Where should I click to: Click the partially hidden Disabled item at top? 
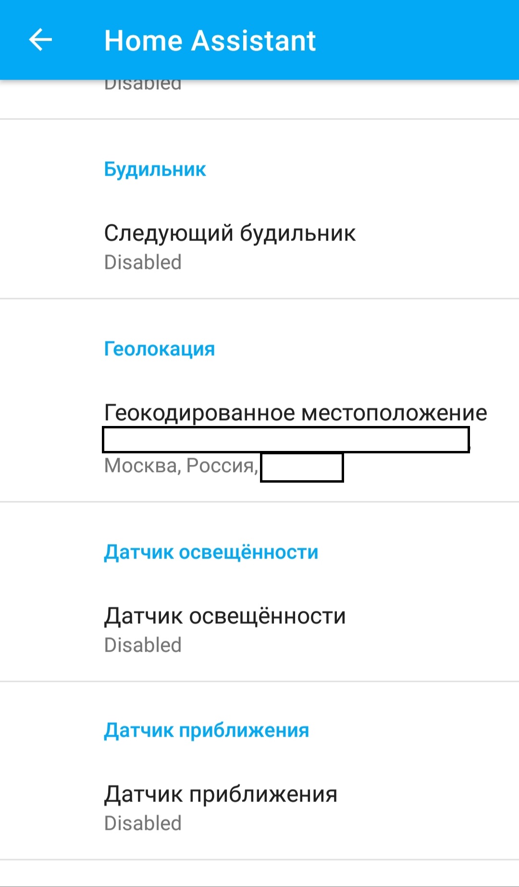143,85
